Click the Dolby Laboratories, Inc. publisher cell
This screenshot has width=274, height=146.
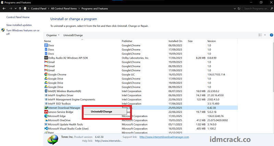(x=135, y=58)
